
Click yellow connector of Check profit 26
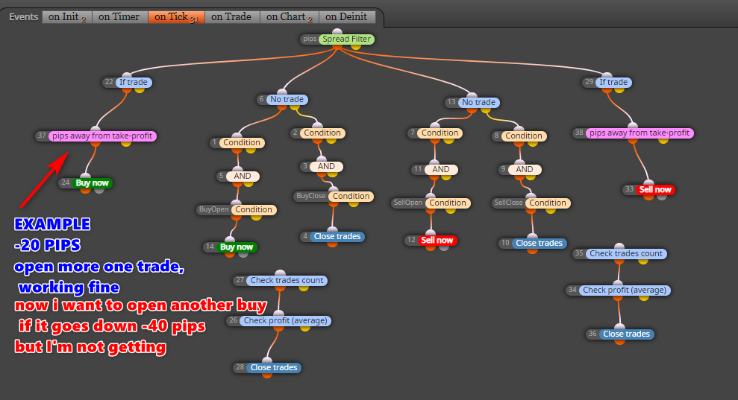pyautogui.click(x=305, y=328)
